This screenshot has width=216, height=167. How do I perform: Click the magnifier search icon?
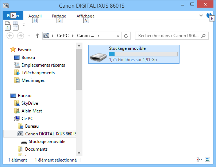[x=203, y=36]
